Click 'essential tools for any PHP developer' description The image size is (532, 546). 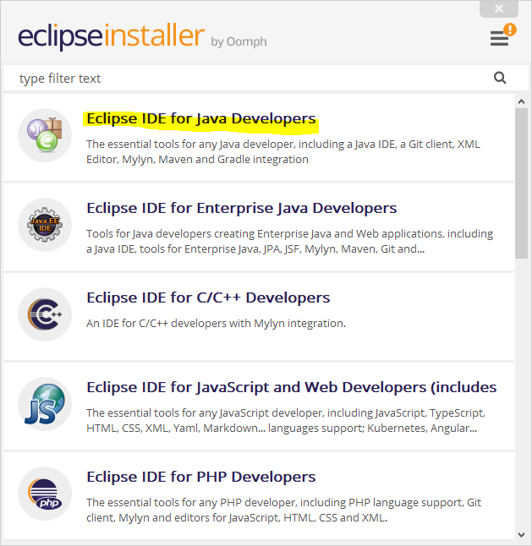(283, 511)
